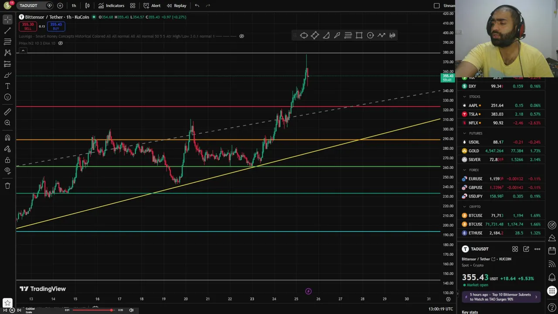This screenshot has height=314, width=558.
Task: Pause the video playback
Action: pos(12,310)
